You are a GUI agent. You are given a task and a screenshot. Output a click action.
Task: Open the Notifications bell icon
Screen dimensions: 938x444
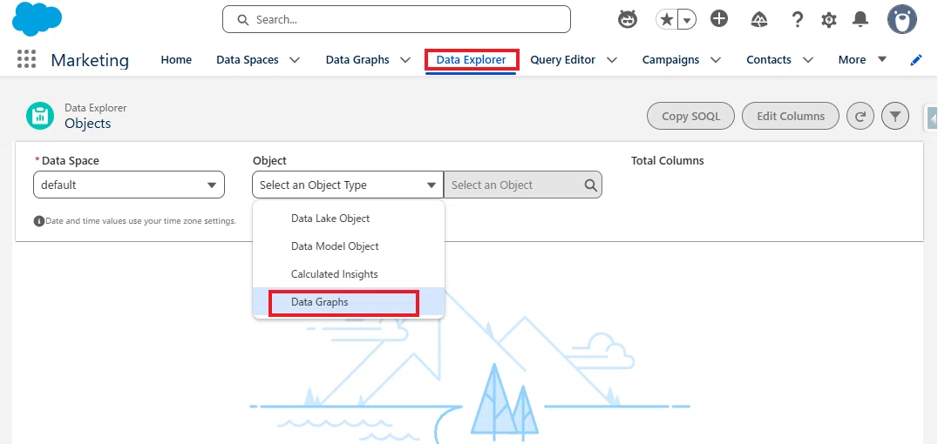point(860,20)
